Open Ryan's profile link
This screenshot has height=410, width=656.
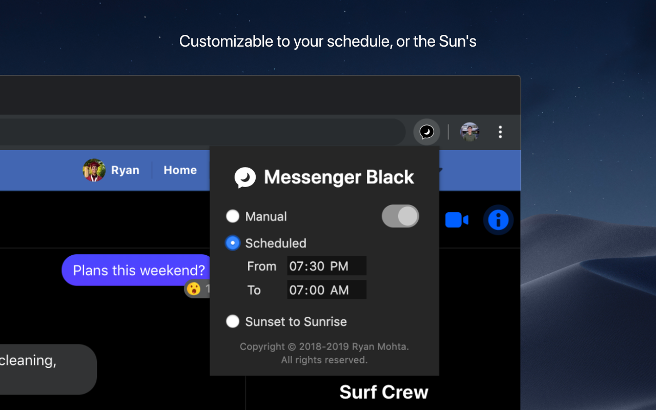coord(125,170)
